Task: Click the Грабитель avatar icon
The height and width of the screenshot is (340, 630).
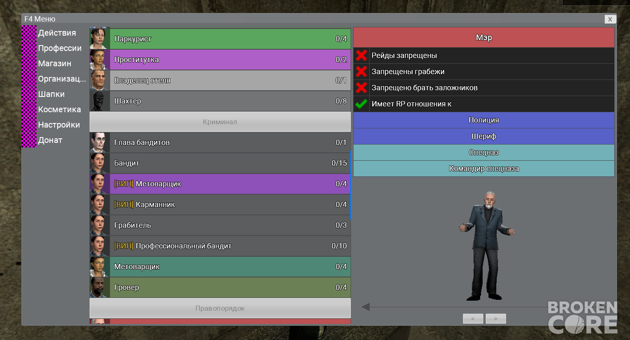Action: coord(100,225)
